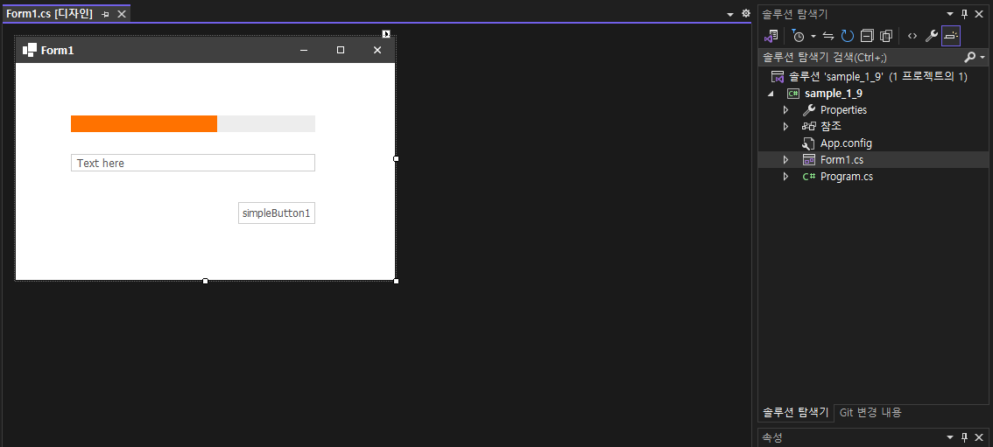Click the Form1.cs form icon
The height and width of the screenshot is (447, 993).
809,160
